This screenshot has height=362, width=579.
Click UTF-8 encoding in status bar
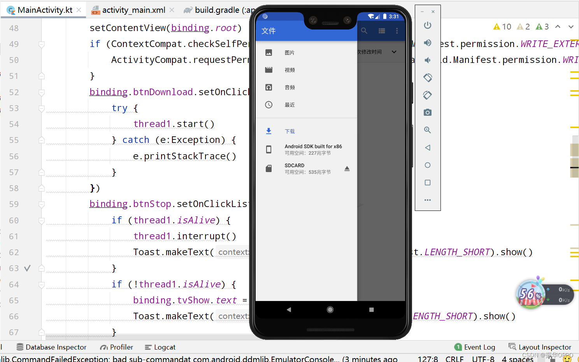coord(483,359)
